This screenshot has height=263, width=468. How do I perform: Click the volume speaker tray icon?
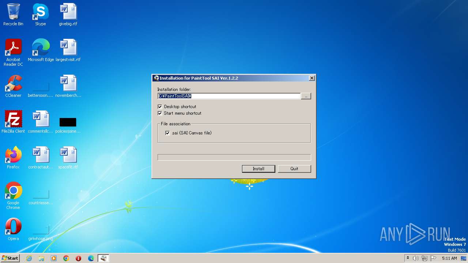[416, 258]
